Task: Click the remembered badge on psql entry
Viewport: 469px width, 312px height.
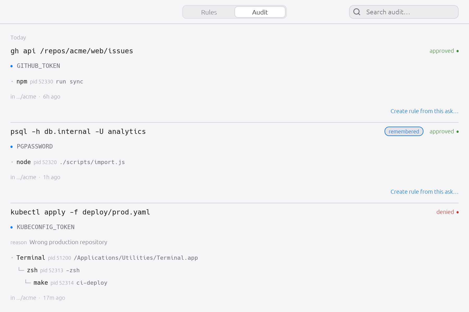Action: pos(404,132)
